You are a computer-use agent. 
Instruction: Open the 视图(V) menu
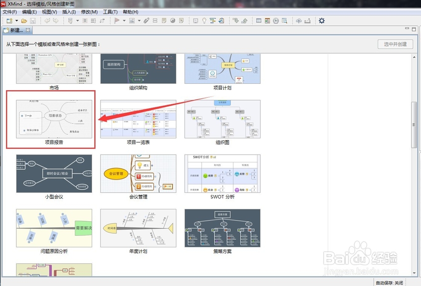tap(49, 12)
